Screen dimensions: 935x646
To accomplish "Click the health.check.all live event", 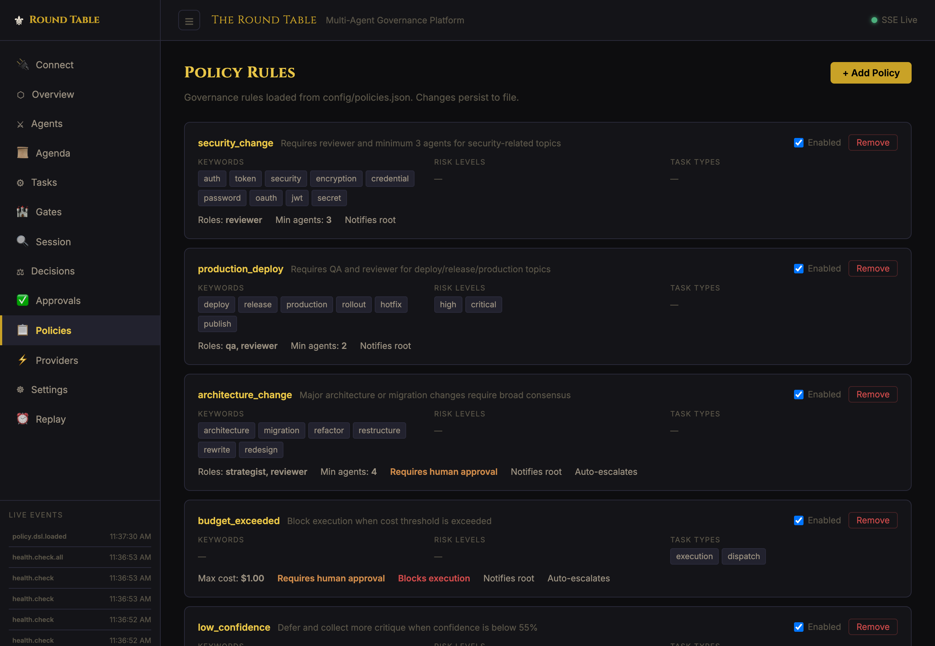I will point(80,557).
